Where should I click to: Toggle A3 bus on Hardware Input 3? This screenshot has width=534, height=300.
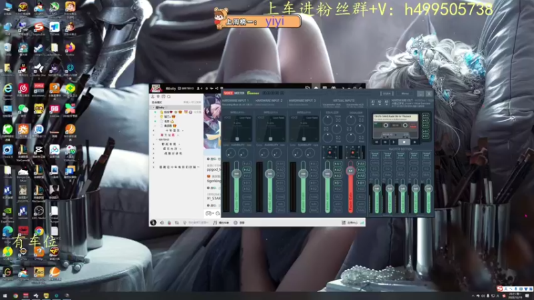[314, 176]
